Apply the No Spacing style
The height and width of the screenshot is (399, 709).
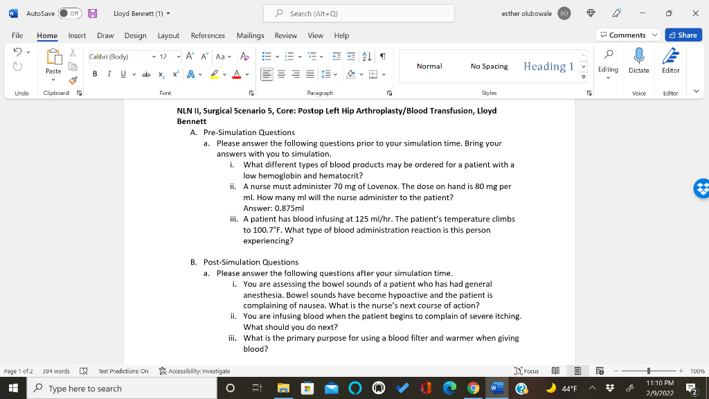(x=489, y=66)
